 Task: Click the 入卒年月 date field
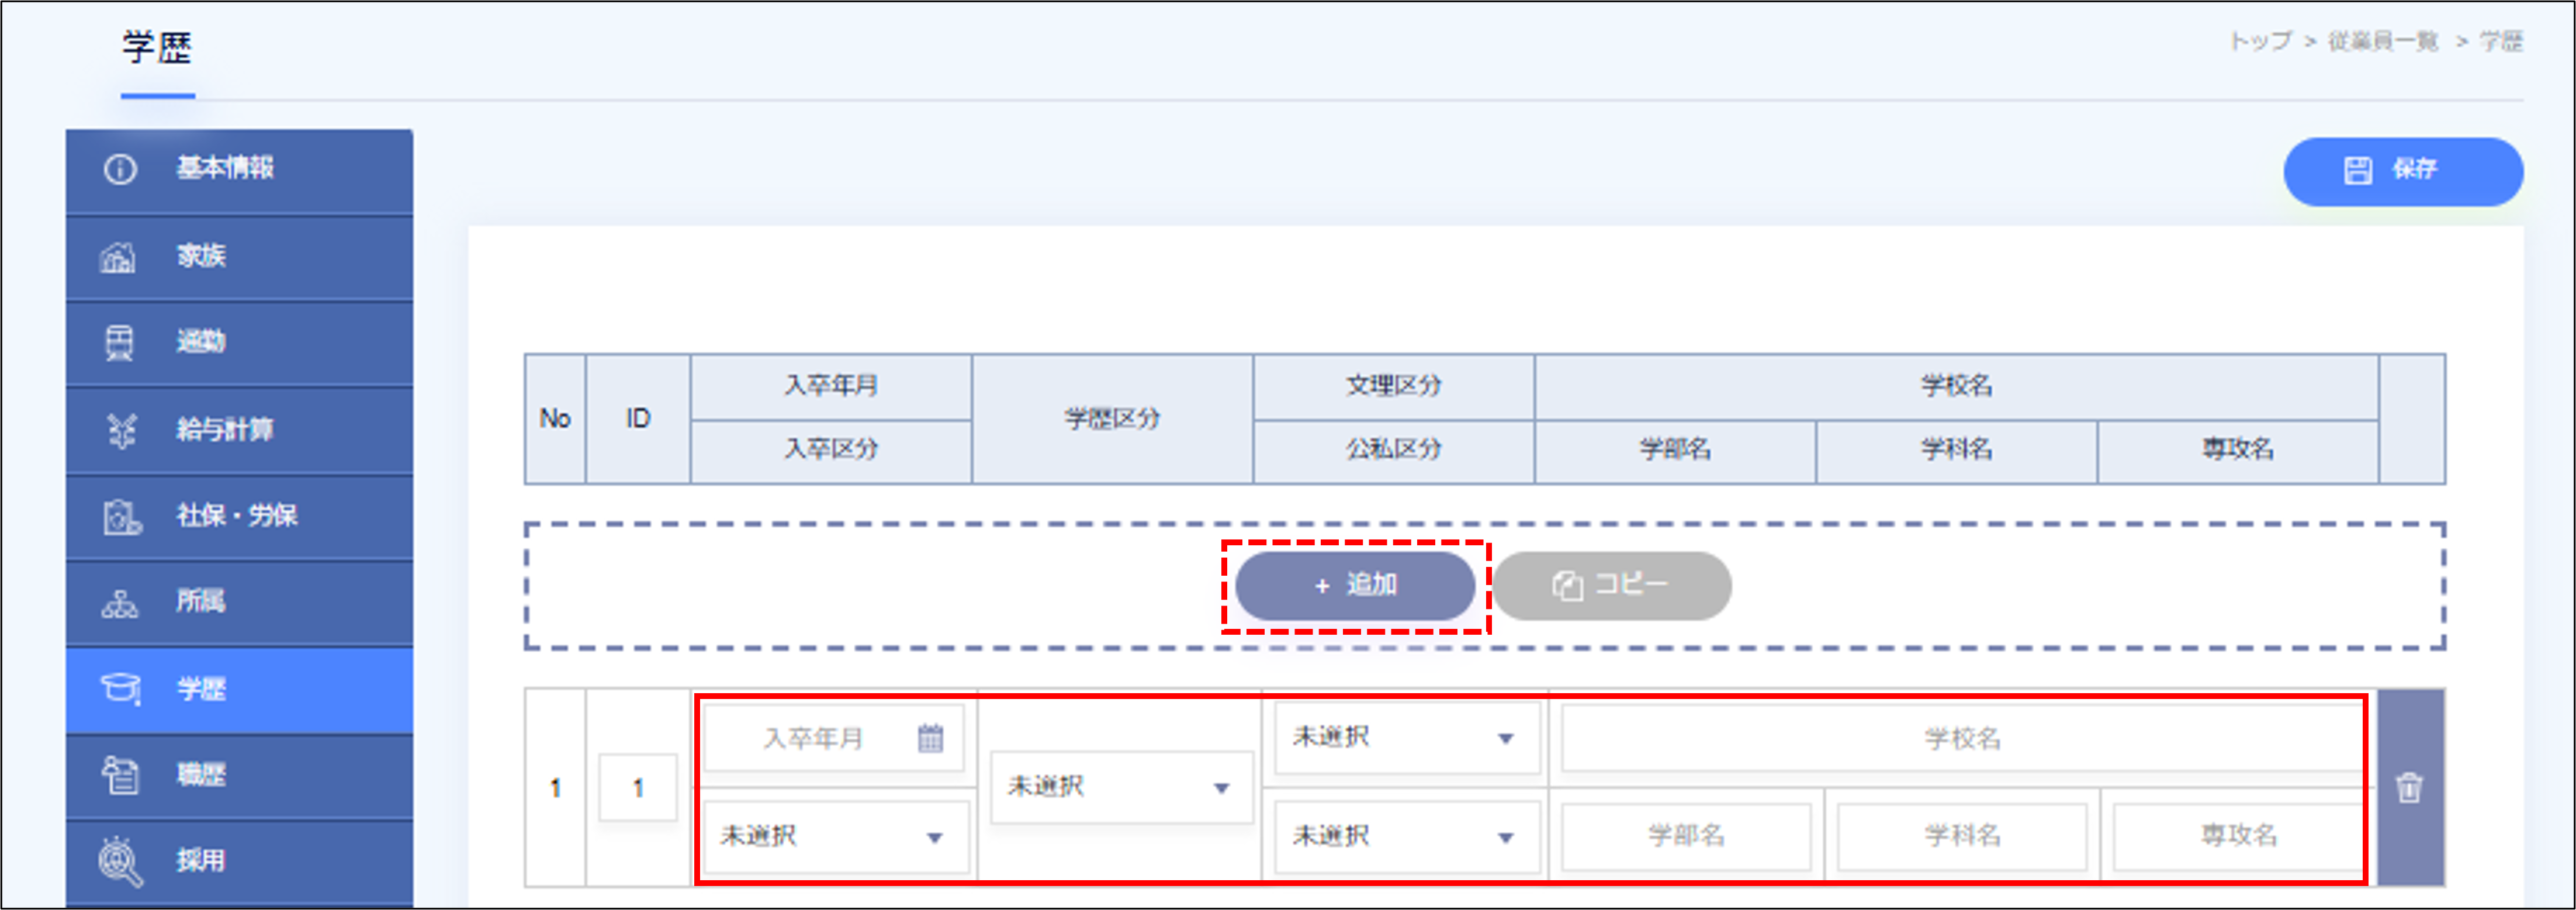(833, 738)
